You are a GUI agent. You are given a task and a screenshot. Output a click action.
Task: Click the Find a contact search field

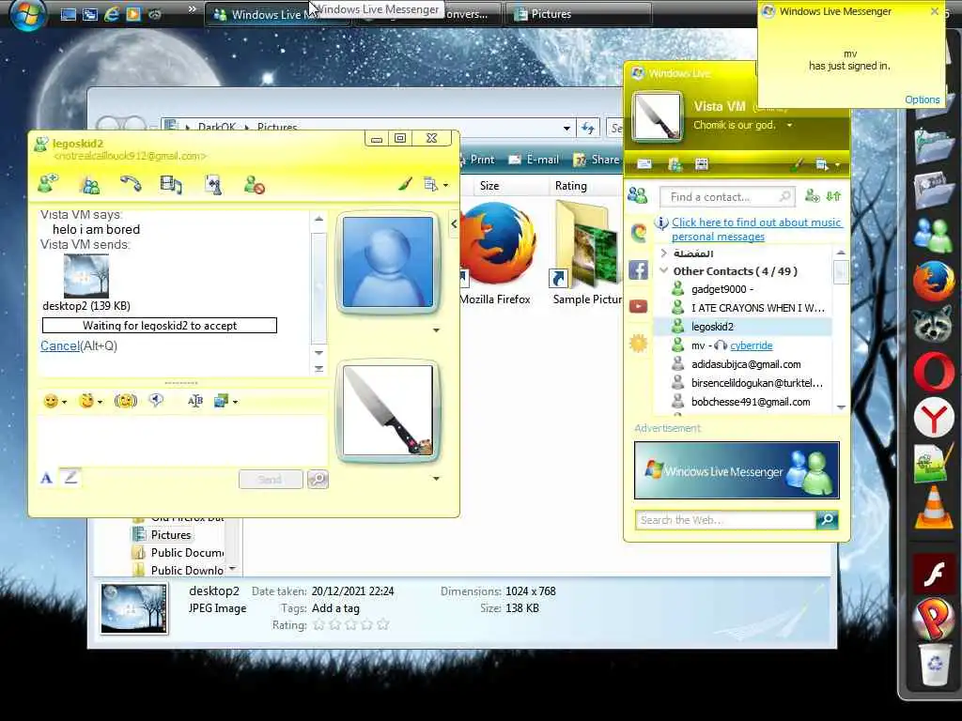(x=727, y=197)
